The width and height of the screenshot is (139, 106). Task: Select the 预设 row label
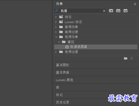(68, 17)
